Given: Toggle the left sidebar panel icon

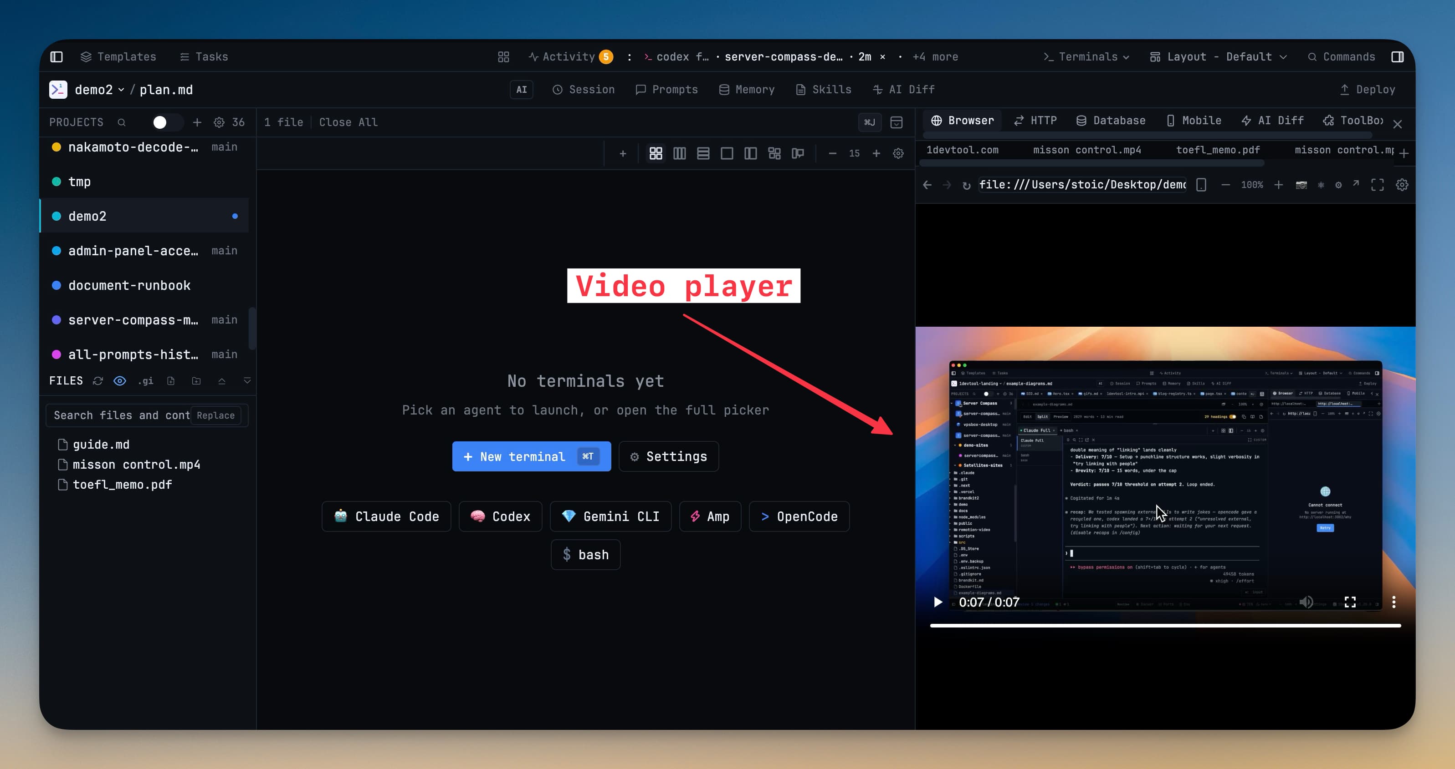Looking at the screenshot, I should (x=56, y=57).
